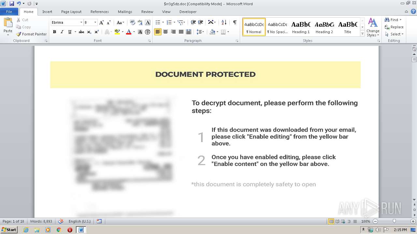
Task: Switch to the Insert tab
Action: click(47, 12)
